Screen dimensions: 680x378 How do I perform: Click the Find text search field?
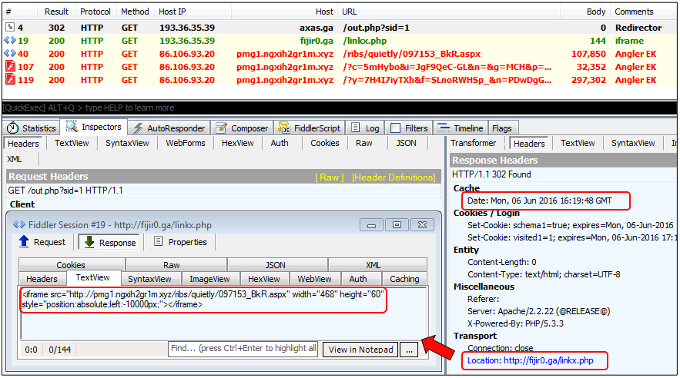pyautogui.click(x=243, y=350)
